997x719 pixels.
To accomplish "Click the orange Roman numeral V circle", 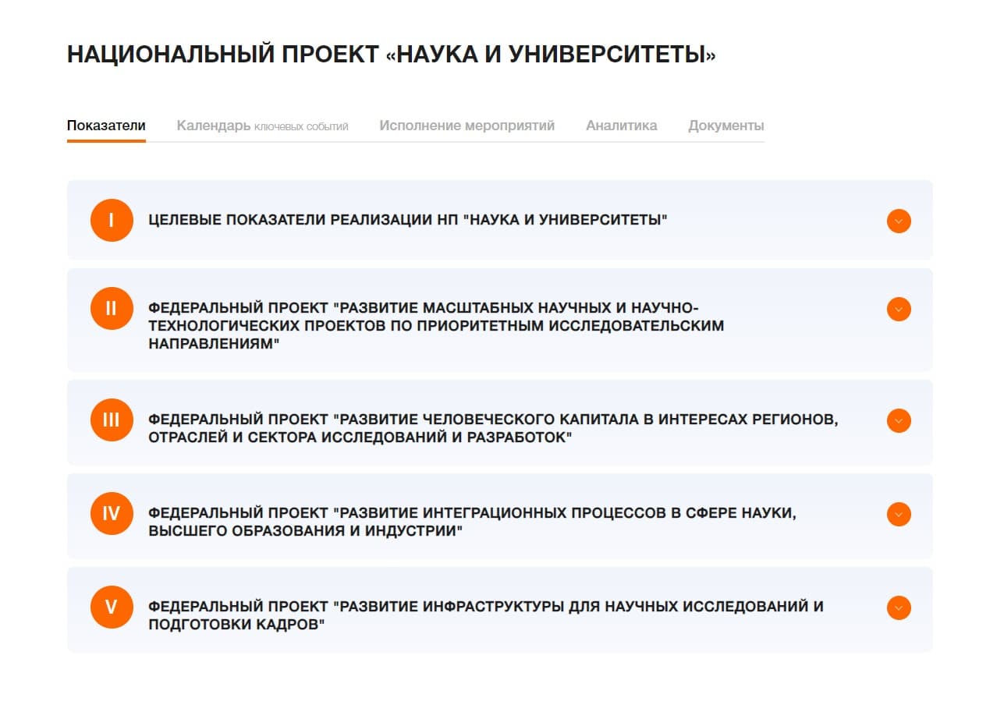I will point(112,607).
